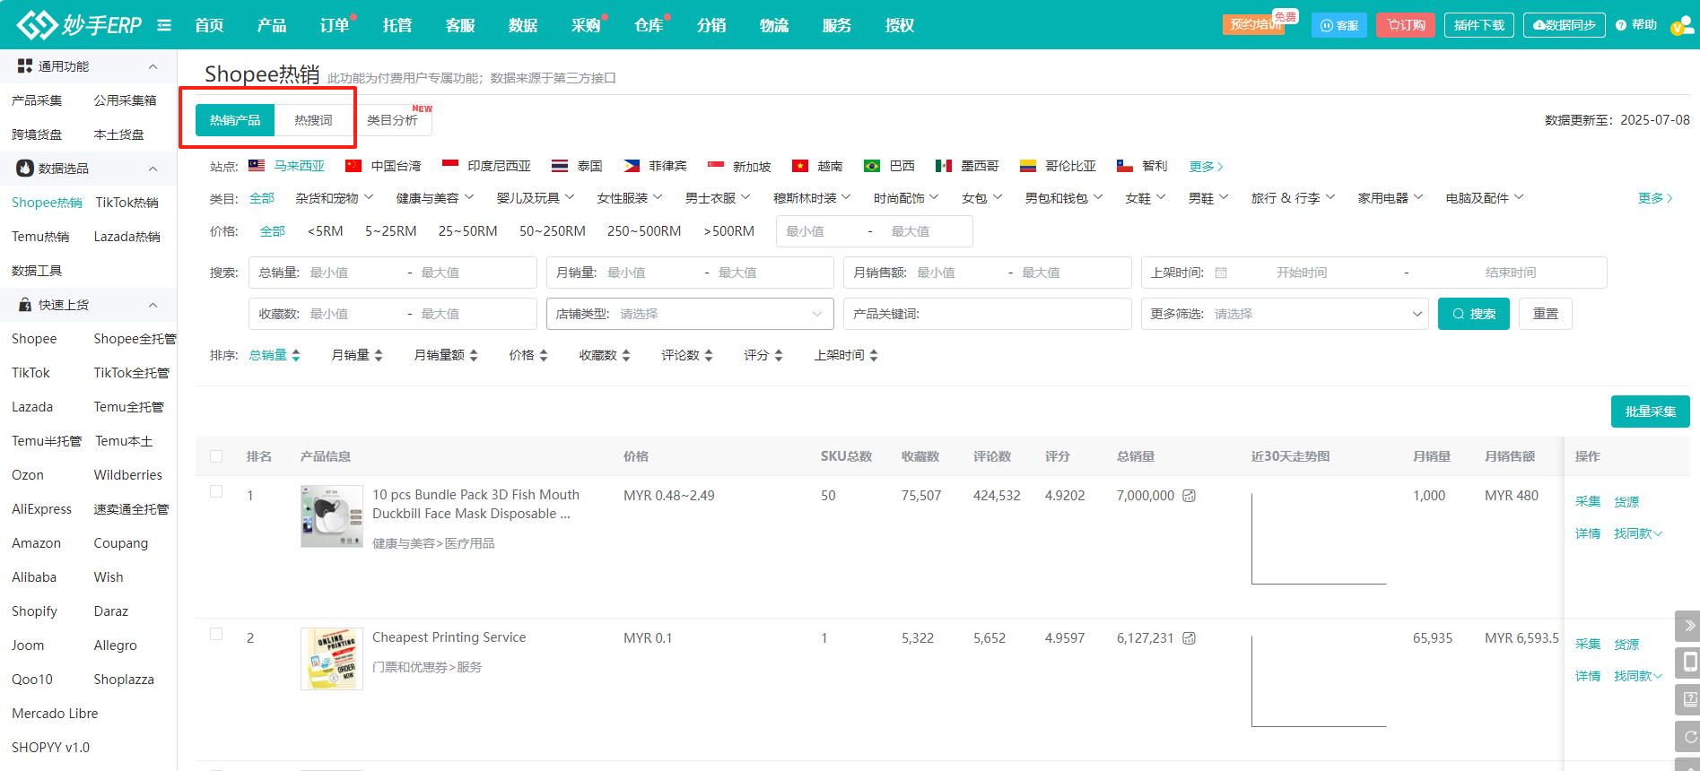Image resolution: width=1700 pixels, height=771 pixels.
Task: Open the face mask product thumbnail
Action: 332,516
